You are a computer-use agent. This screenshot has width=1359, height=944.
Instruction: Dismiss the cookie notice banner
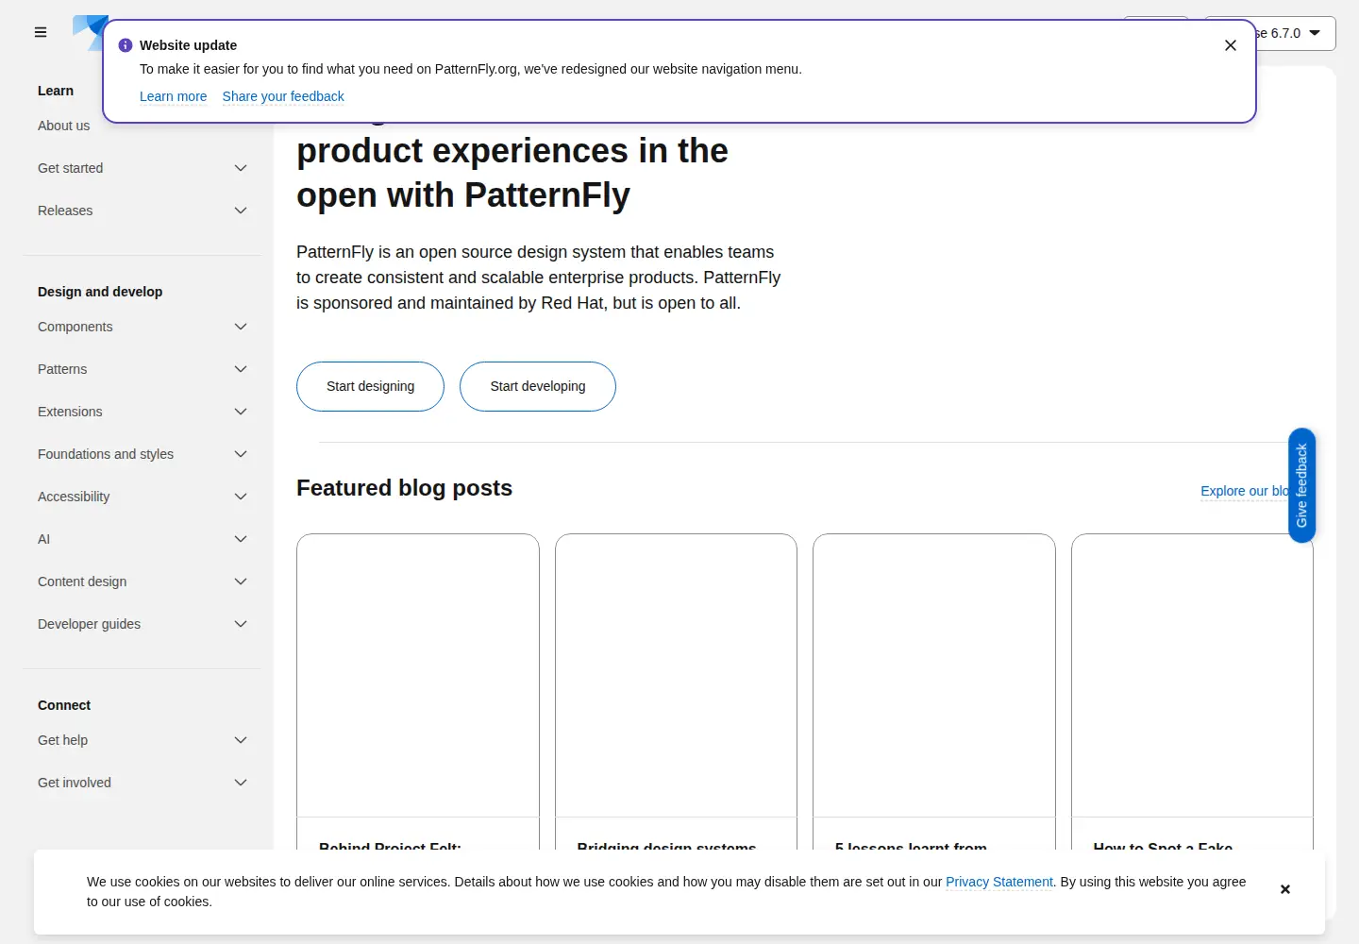tap(1285, 889)
